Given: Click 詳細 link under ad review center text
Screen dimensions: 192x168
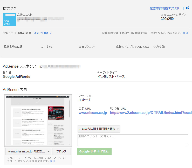Looking at the screenshot, I should (x=52, y=161).
